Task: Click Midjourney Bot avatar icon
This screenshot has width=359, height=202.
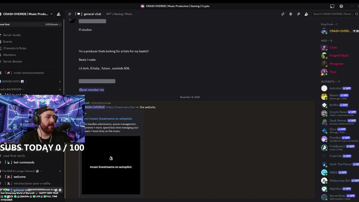Action: point(324,181)
